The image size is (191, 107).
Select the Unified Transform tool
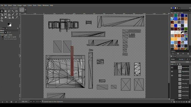pyautogui.click(x=2, y=14)
